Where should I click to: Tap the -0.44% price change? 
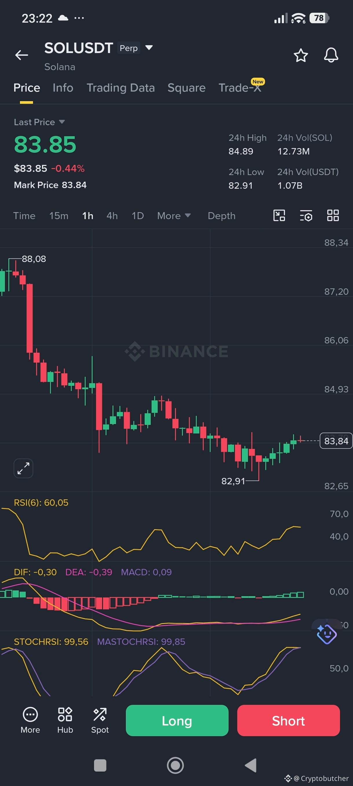pos(68,168)
